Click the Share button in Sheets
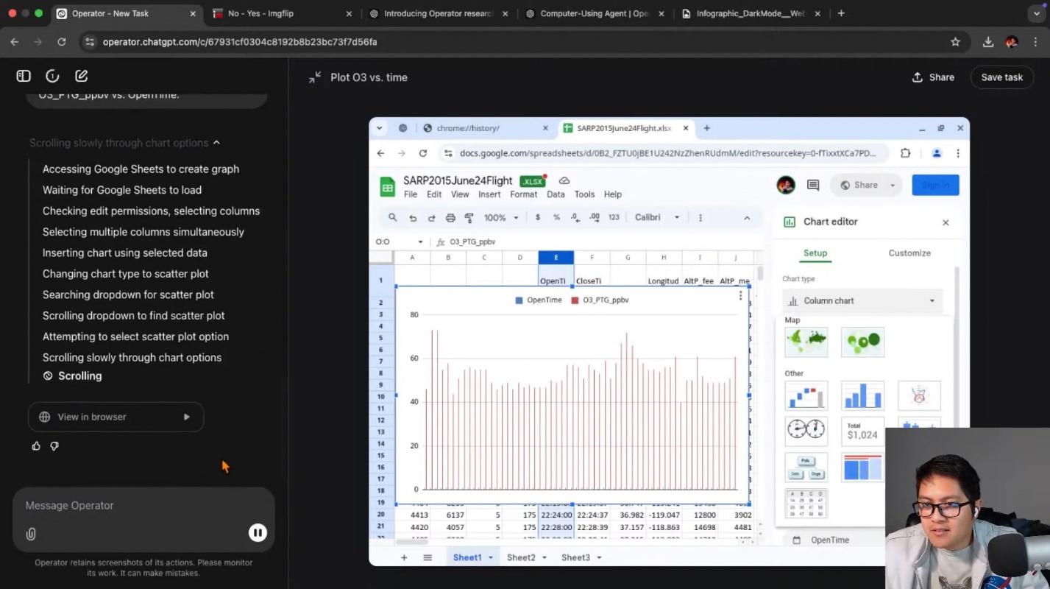Image resolution: width=1050 pixels, height=589 pixels. tap(857, 185)
